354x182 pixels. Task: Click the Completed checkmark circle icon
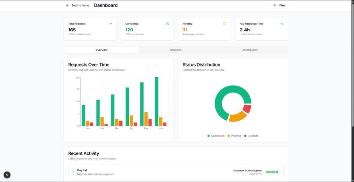[167, 23]
